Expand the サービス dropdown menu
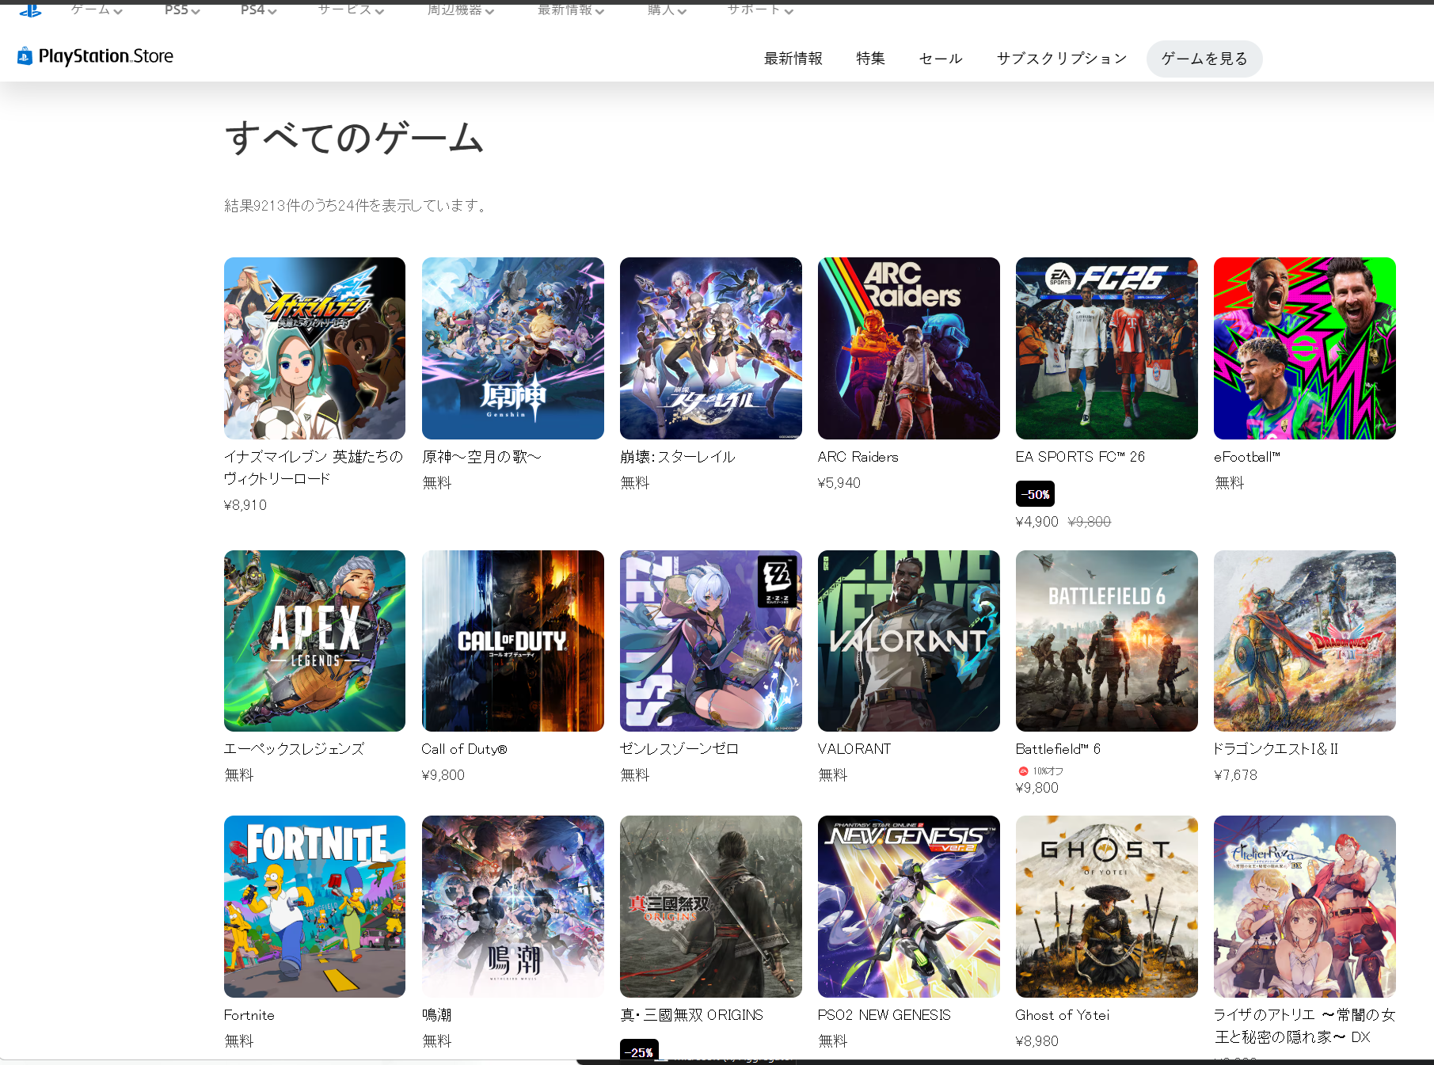Screen dimensions: 1434x1065 (x=351, y=10)
